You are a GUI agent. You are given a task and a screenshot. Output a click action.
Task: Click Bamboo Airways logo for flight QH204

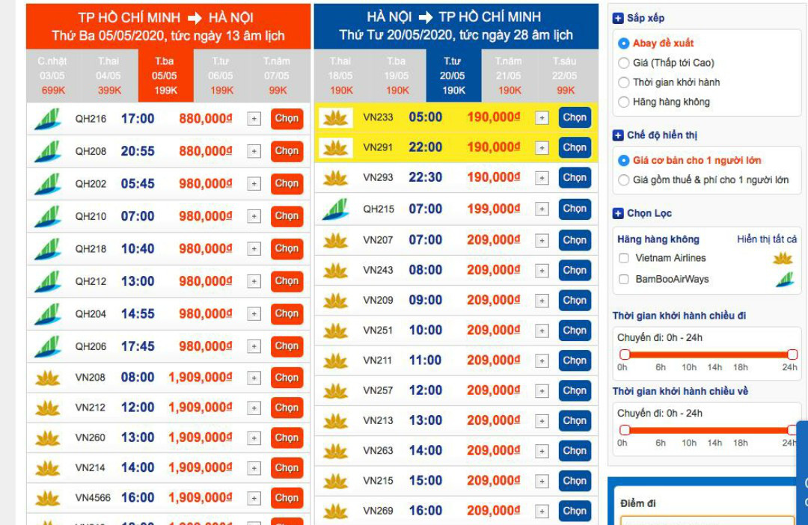point(48,314)
